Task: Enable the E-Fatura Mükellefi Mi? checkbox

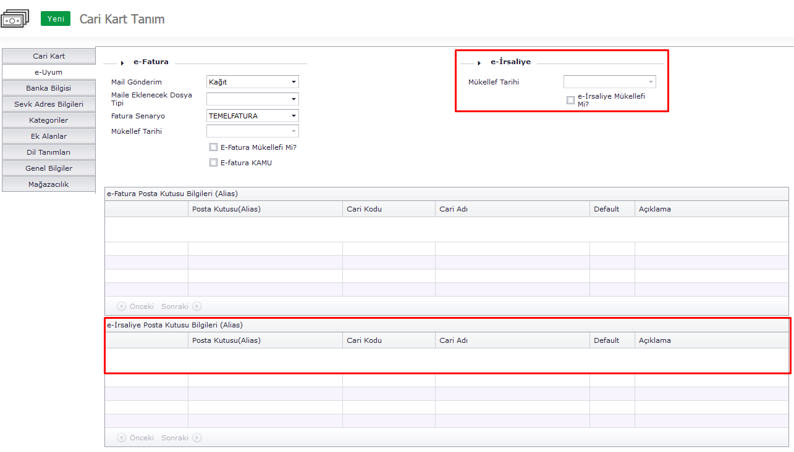Action: [214, 147]
